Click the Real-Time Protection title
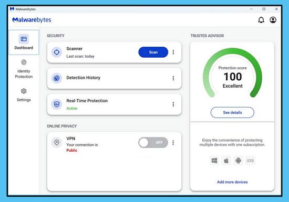 tap(87, 101)
